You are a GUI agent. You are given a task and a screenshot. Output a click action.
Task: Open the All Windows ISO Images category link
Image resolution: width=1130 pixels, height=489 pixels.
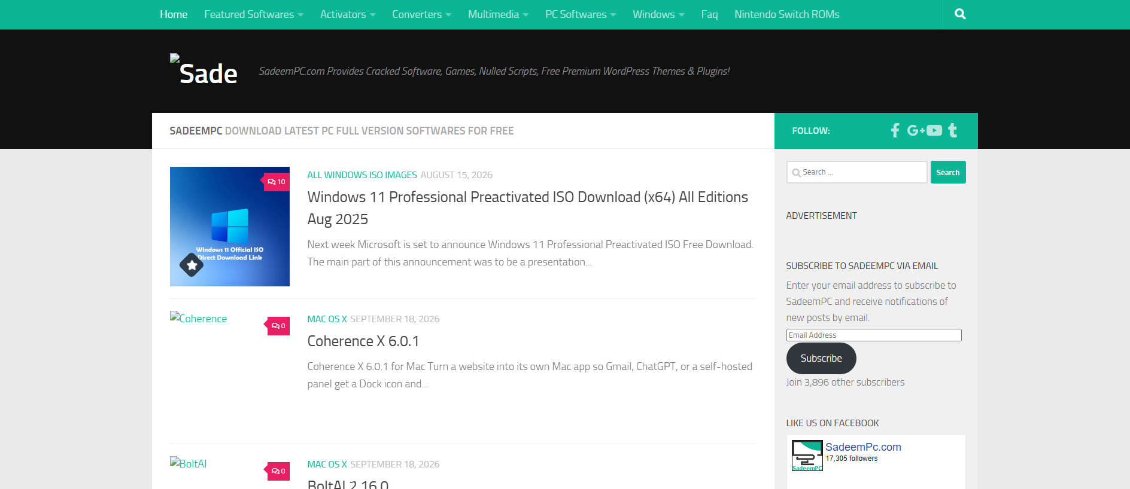(362, 175)
